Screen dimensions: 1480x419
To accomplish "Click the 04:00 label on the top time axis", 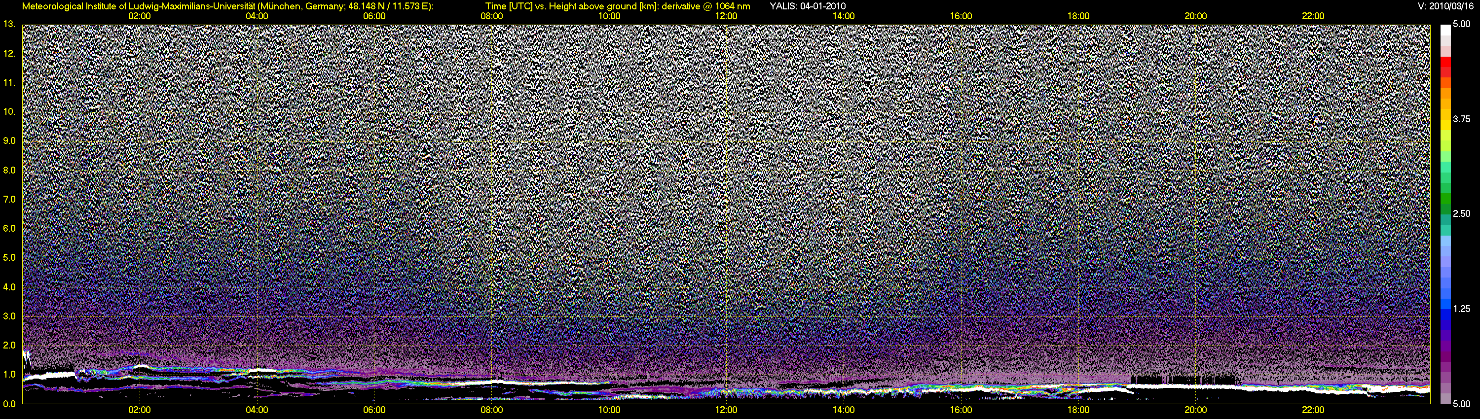I will (x=257, y=16).
